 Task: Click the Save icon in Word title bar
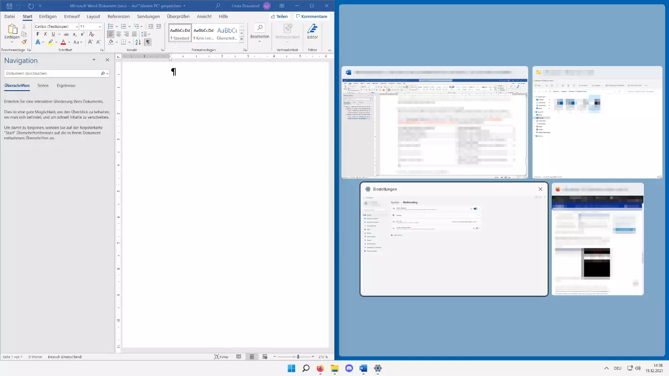[x=9, y=6]
